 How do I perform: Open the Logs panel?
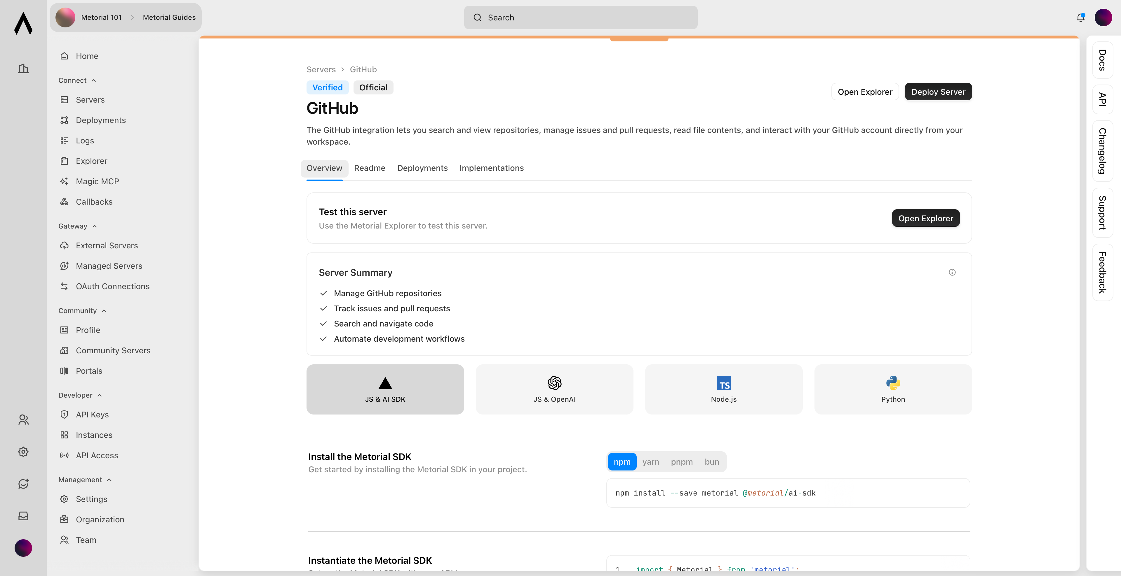[x=85, y=140]
